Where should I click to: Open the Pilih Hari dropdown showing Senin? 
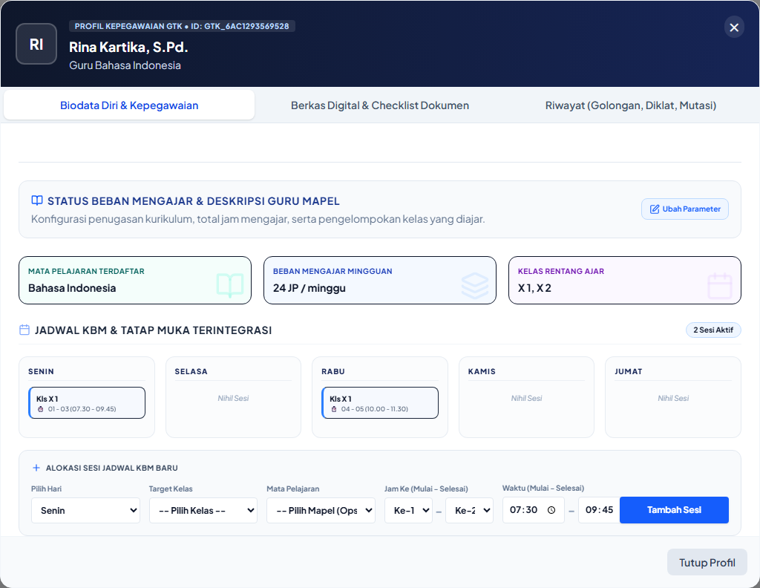click(86, 511)
